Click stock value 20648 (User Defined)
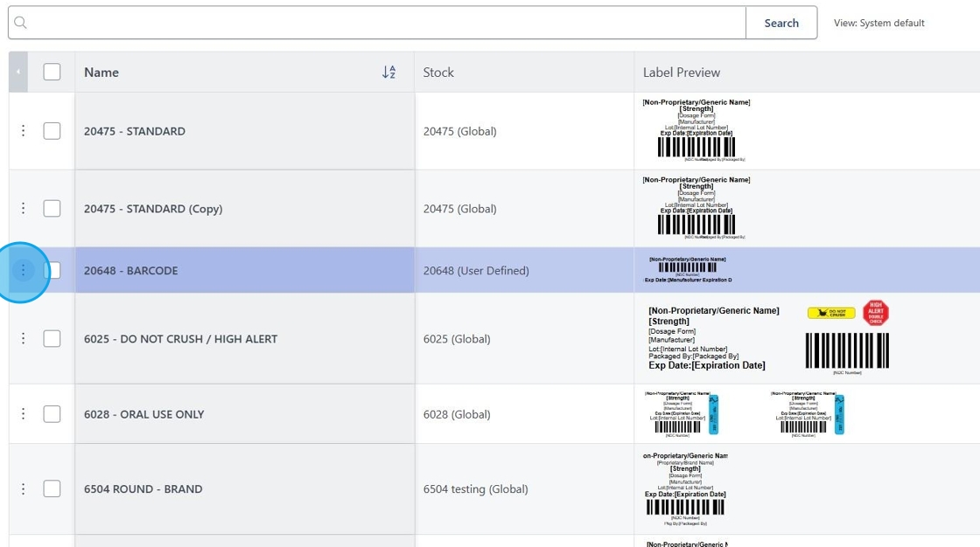 pyautogui.click(x=476, y=270)
